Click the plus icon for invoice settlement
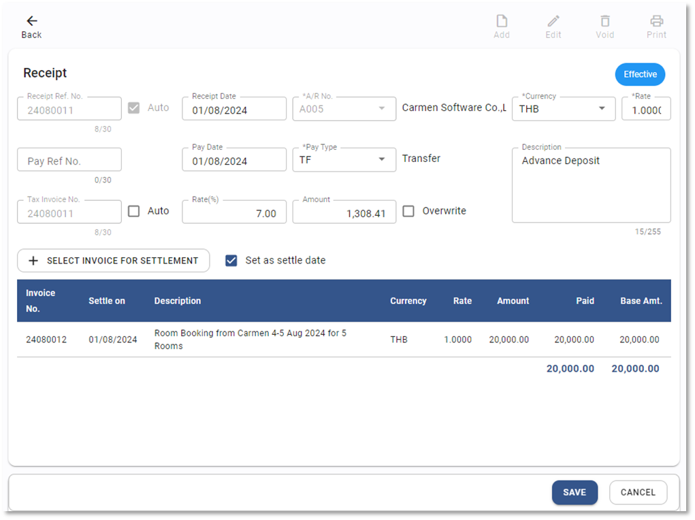This screenshot has width=695, height=520. (33, 261)
